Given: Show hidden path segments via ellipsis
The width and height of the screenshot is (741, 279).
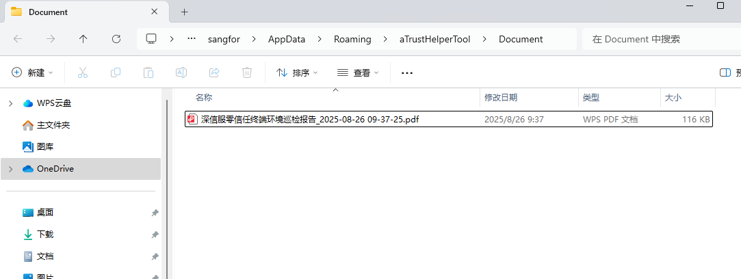Looking at the screenshot, I should tap(192, 39).
